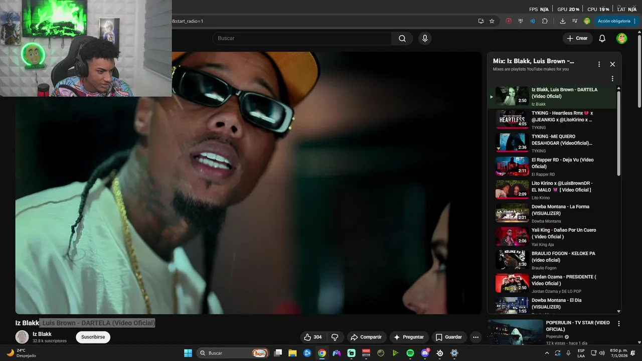Open playlist secondary three-dot menu below header
The height and width of the screenshot is (361, 642).
(612, 79)
